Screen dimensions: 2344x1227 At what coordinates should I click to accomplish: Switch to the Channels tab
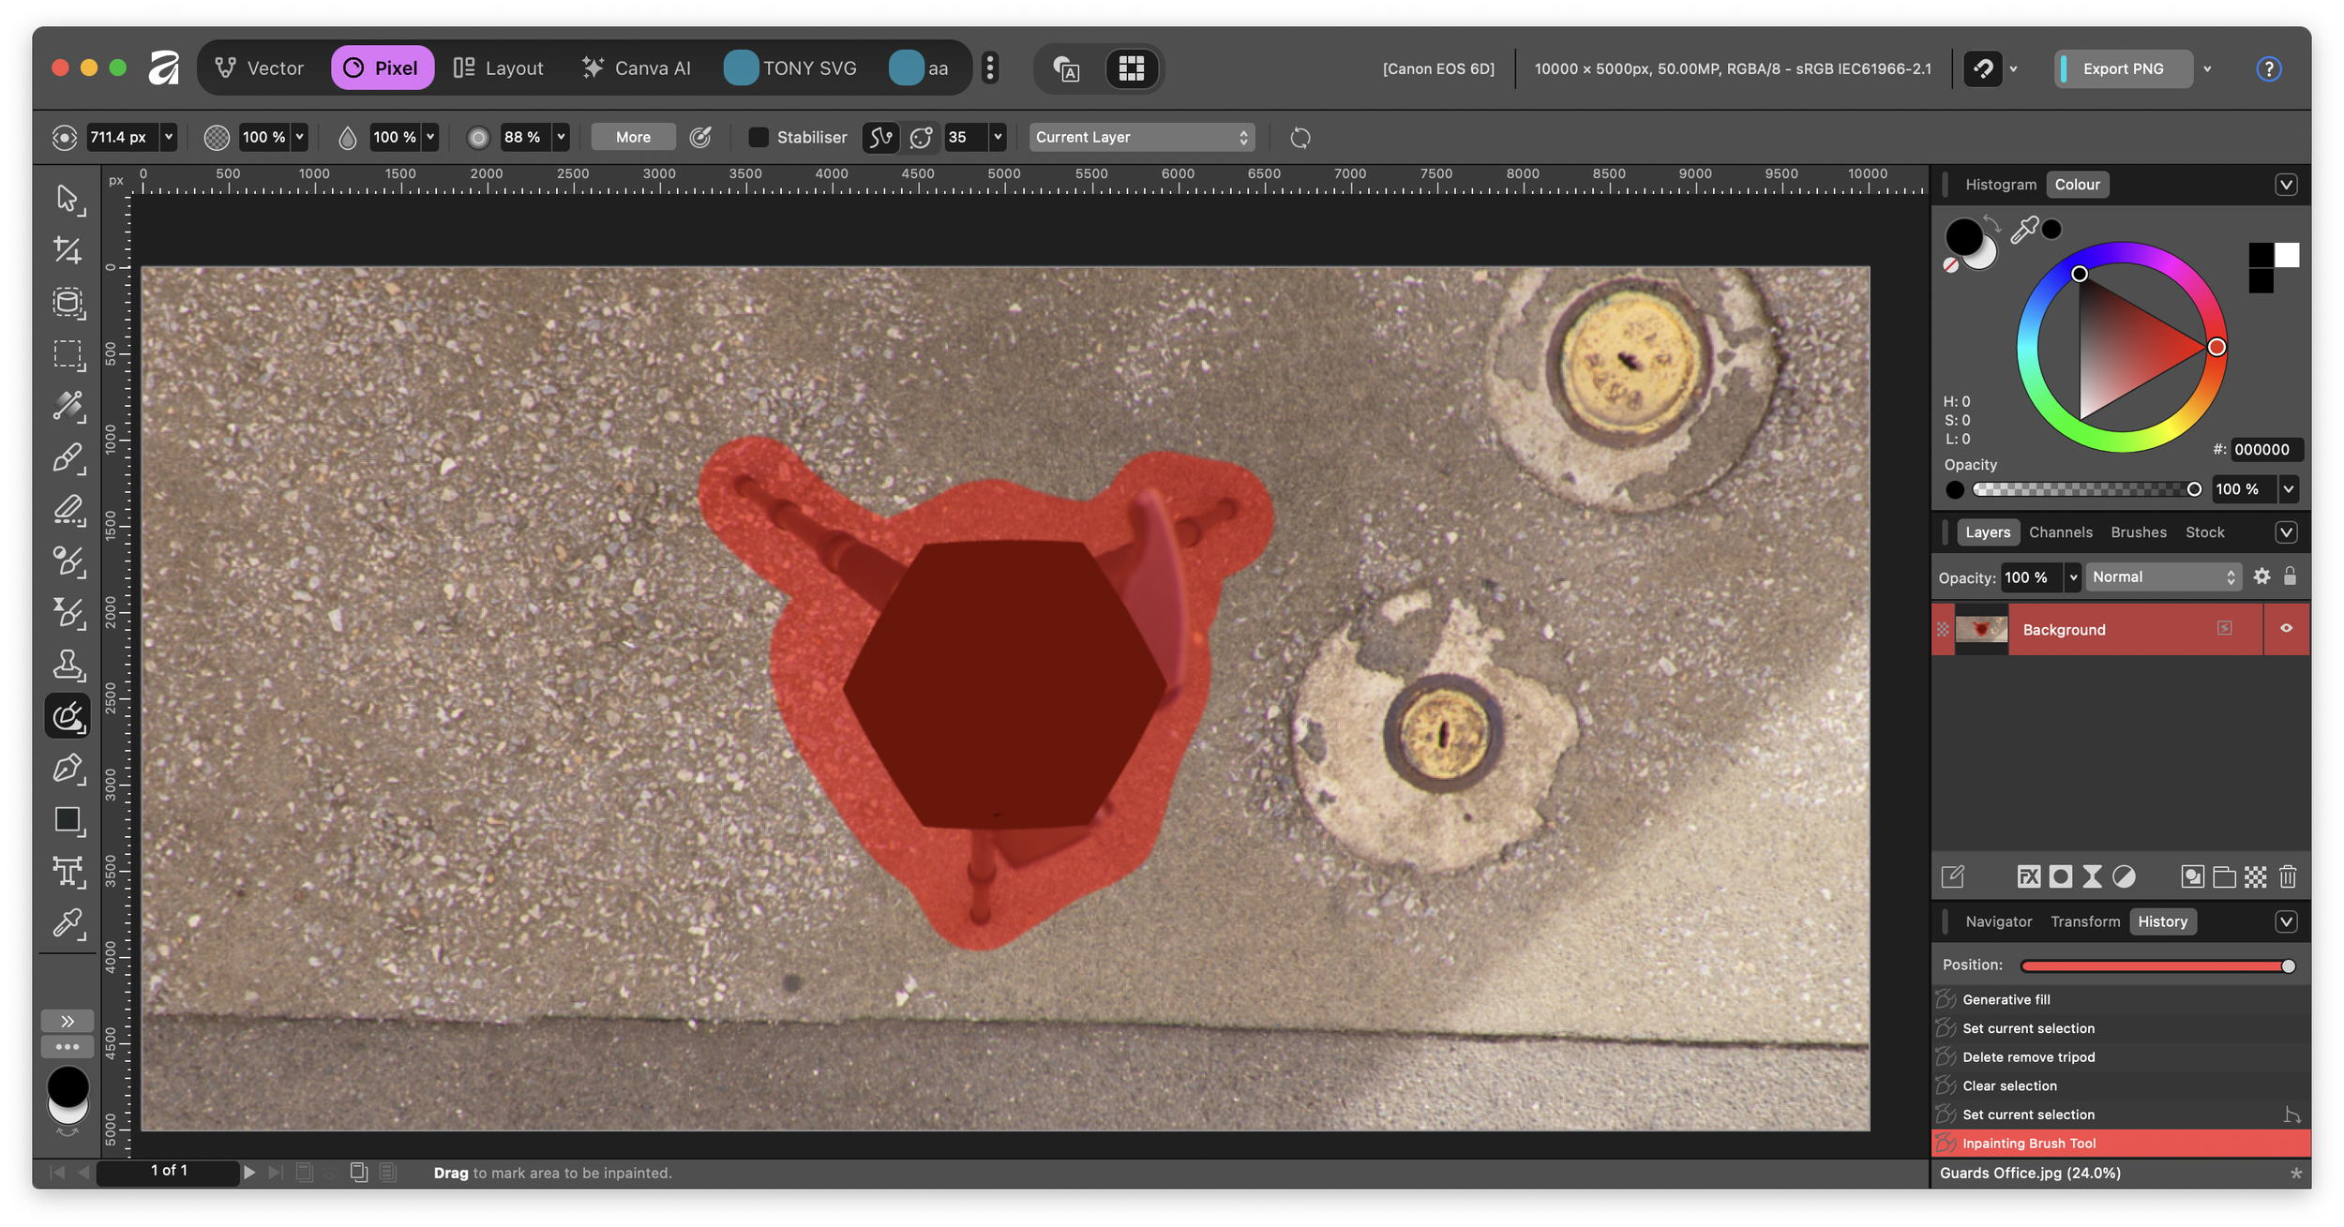pyautogui.click(x=2060, y=532)
